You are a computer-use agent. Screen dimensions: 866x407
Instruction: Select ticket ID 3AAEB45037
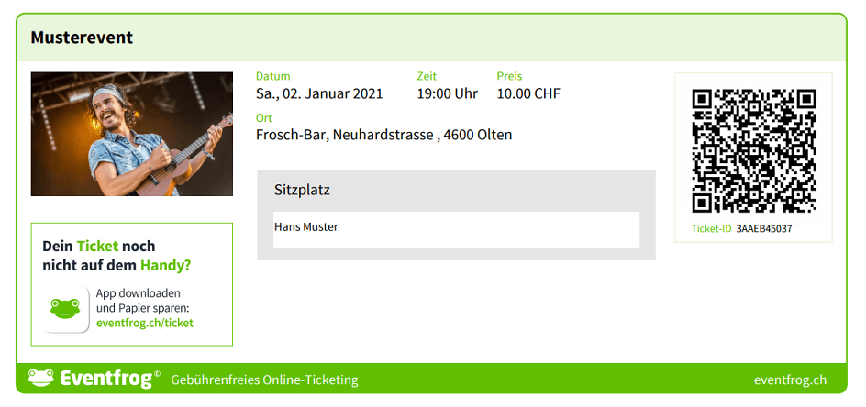(x=763, y=229)
